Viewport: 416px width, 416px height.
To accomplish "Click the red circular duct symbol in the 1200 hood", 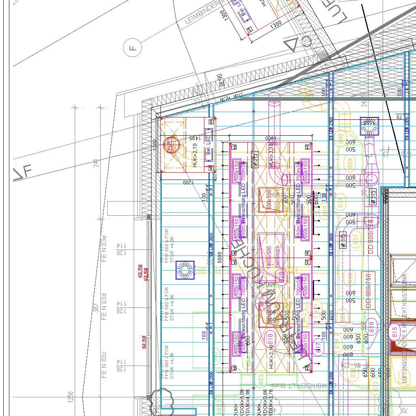I will point(171,145).
